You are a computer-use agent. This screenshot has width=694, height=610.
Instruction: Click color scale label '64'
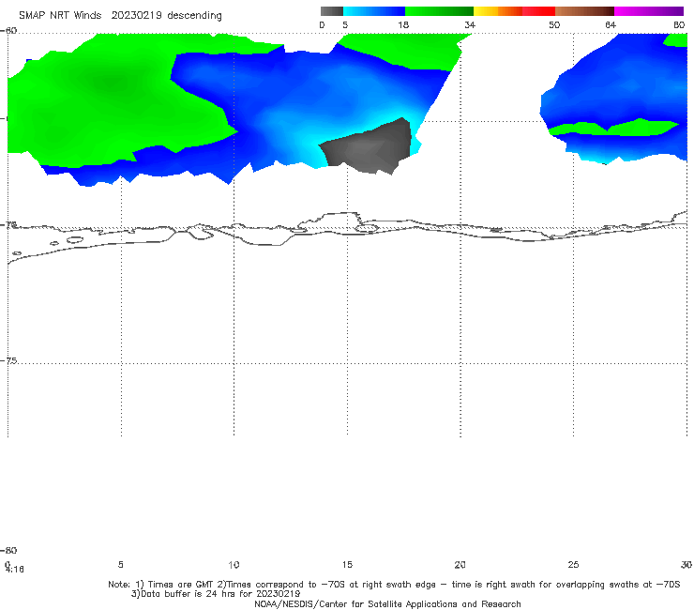pyautogui.click(x=611, y=25)
